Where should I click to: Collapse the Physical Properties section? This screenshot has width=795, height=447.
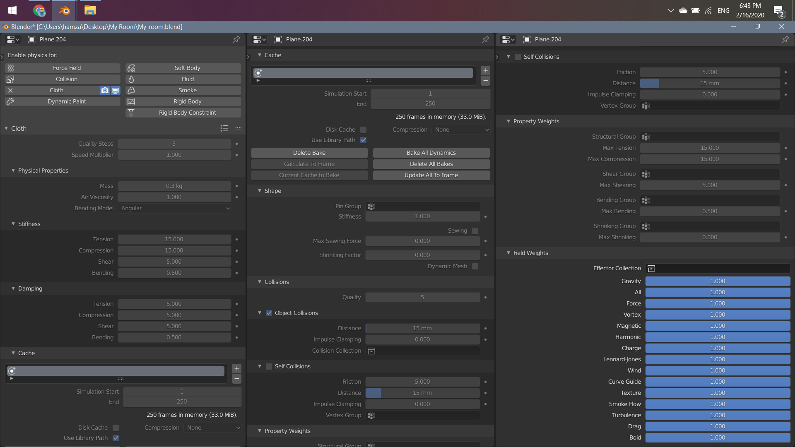coord(13,171)
